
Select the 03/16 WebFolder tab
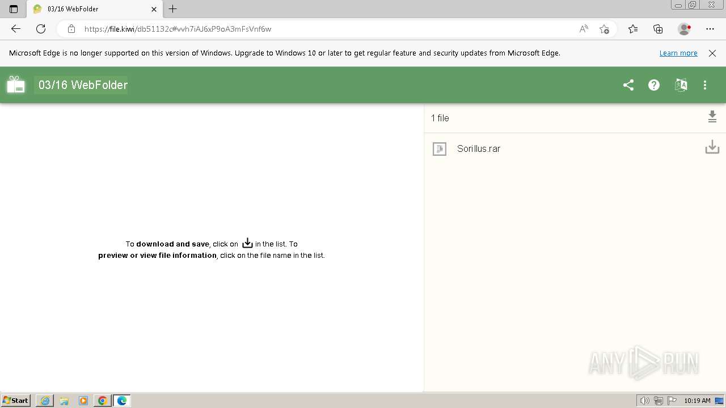pyautogui.click(x=95, y=9)
